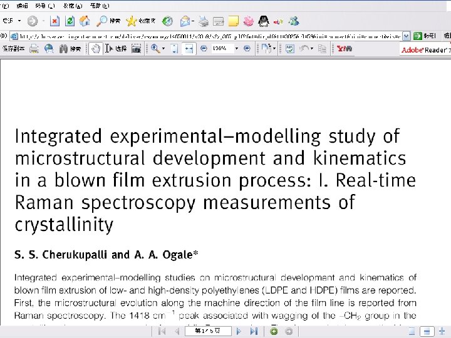
Task: Jump to the first page
Action: pyautogui.click(x=162, y=331)
